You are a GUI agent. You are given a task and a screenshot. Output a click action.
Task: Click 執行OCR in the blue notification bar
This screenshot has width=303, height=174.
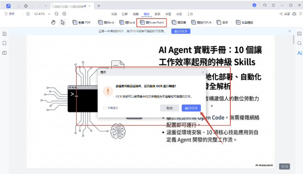click(181, 31)
